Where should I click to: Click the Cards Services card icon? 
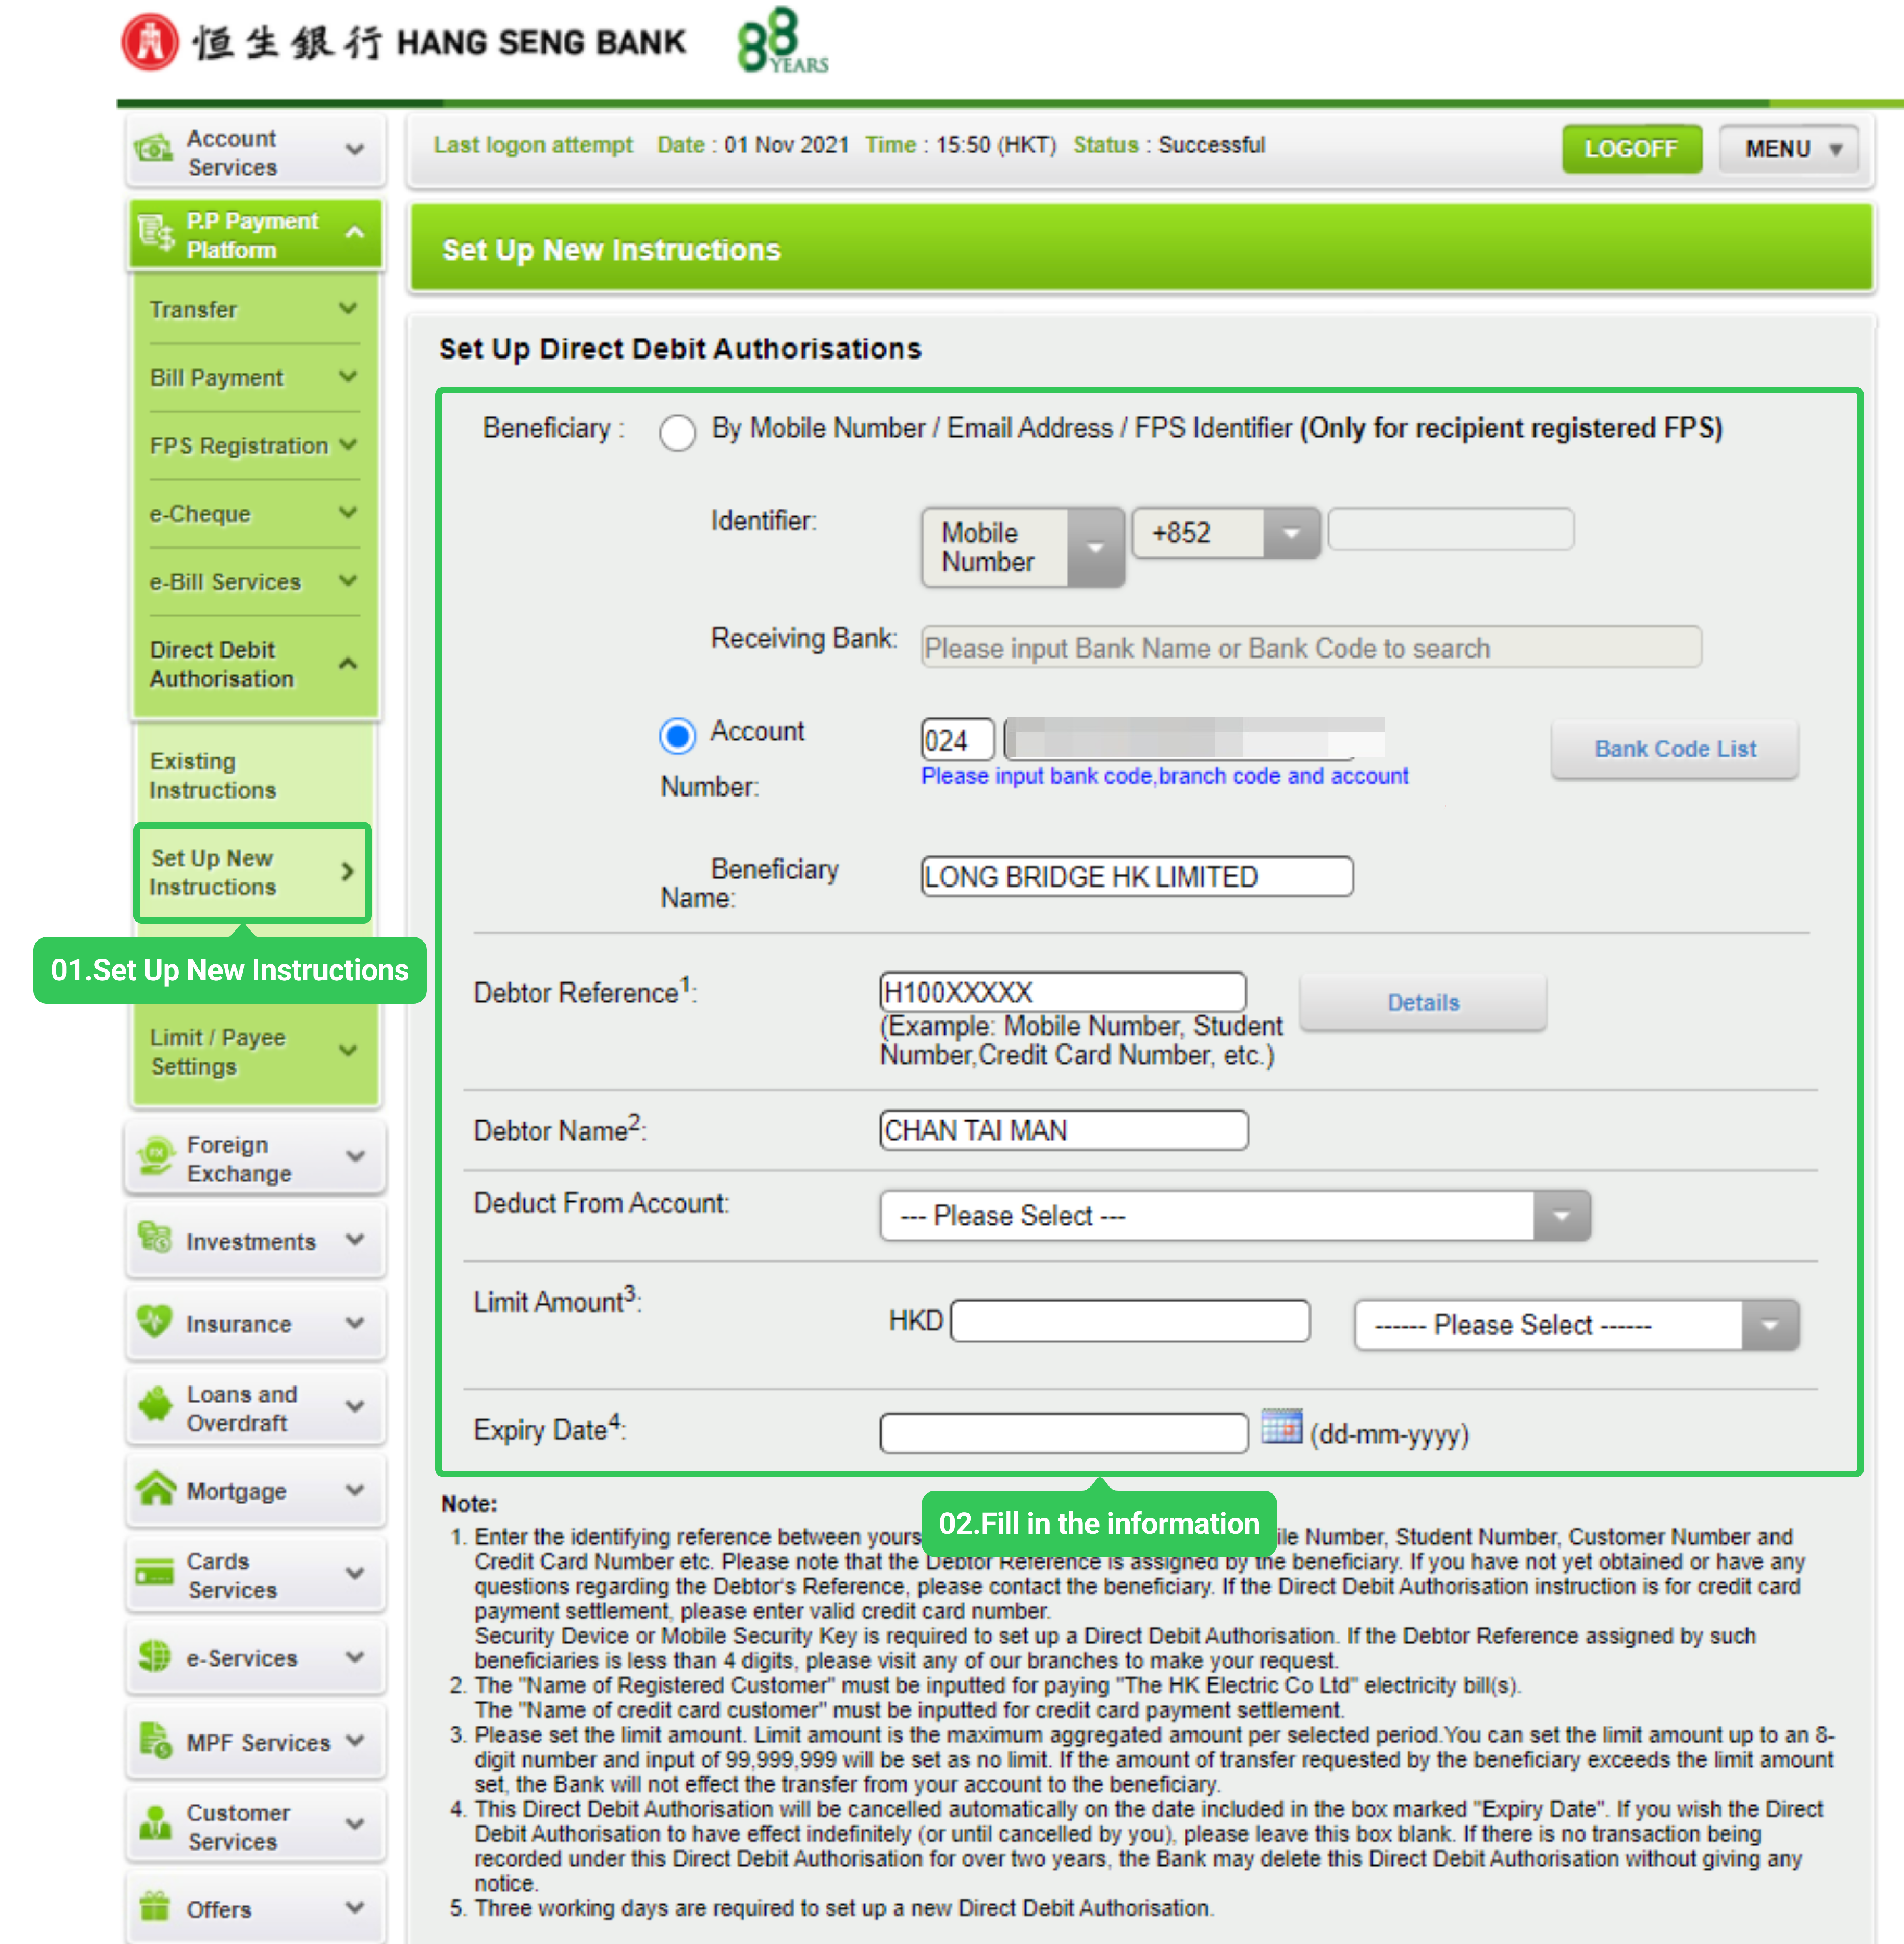[155, 1573]
